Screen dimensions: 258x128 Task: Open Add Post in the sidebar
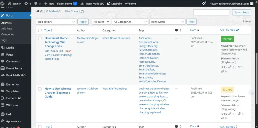click(7, 29)
